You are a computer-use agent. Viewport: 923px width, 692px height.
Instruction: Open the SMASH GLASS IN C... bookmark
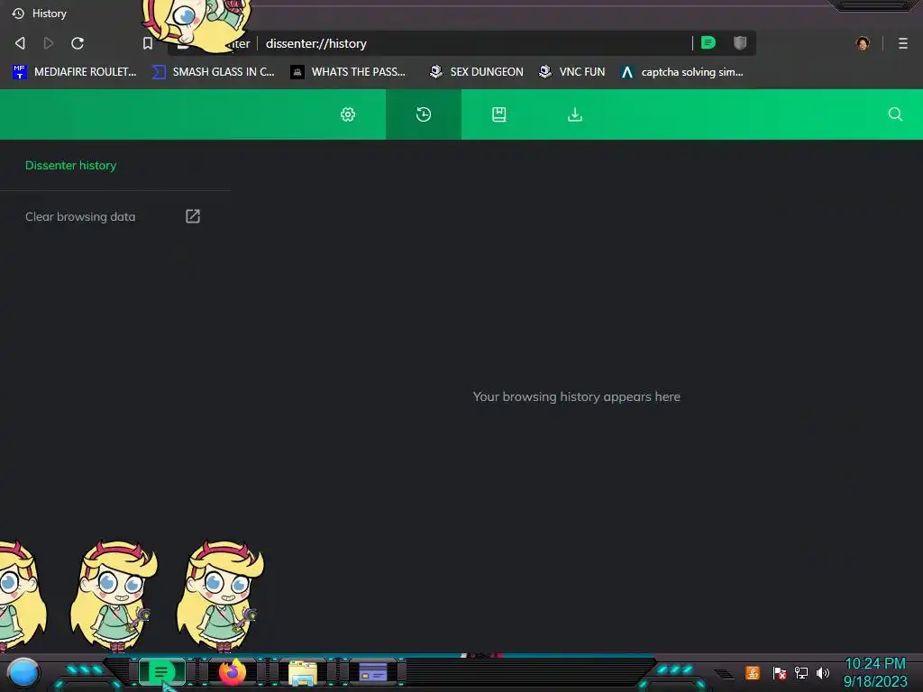(214, 72)
